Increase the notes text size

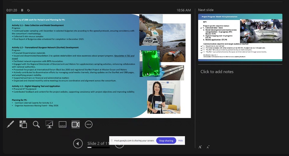(200, 147)
